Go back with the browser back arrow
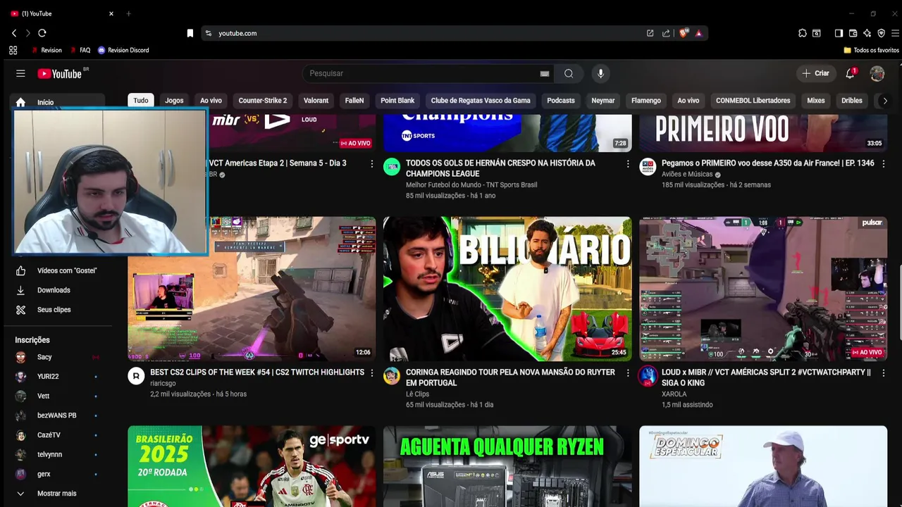The width and height of the screenshot is (902, 507). pyautogui.click(x=13, y=33)
